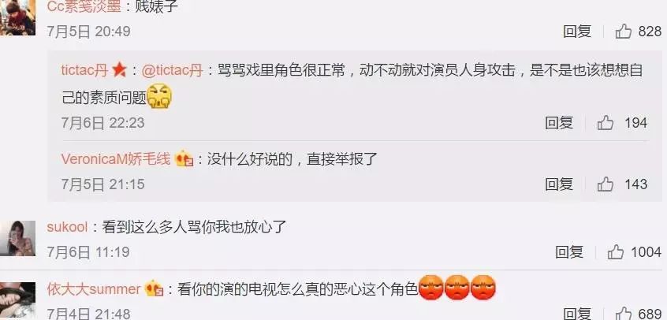The image size is (667, 320).
Task: Like VeronicaM娇毛线's reply with 143 likes
Action: click(606, 184)
